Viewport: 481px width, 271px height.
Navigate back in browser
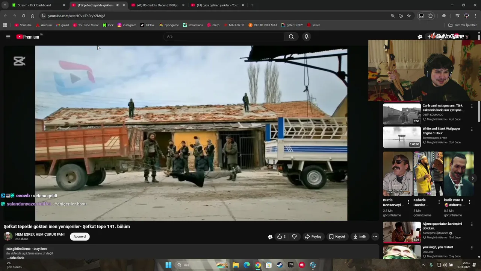(x=5, y=16)
